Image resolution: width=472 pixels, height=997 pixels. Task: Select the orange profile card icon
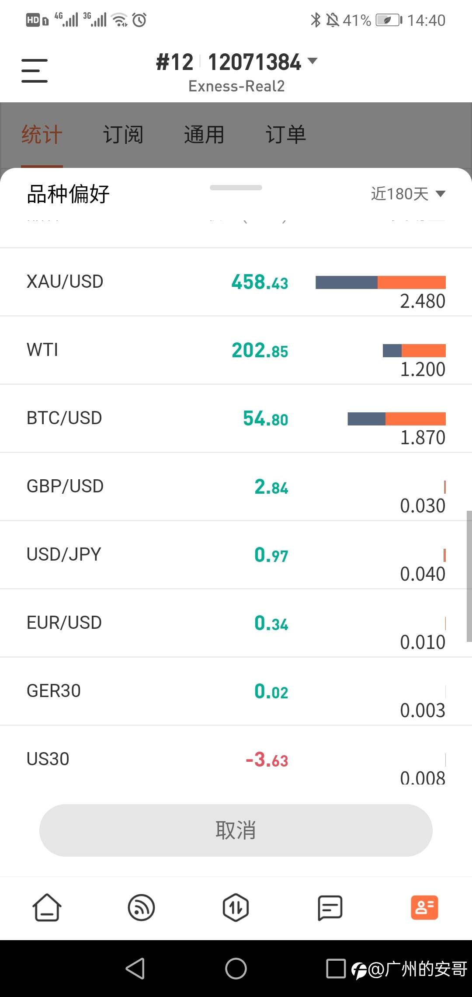coord(424,908)
